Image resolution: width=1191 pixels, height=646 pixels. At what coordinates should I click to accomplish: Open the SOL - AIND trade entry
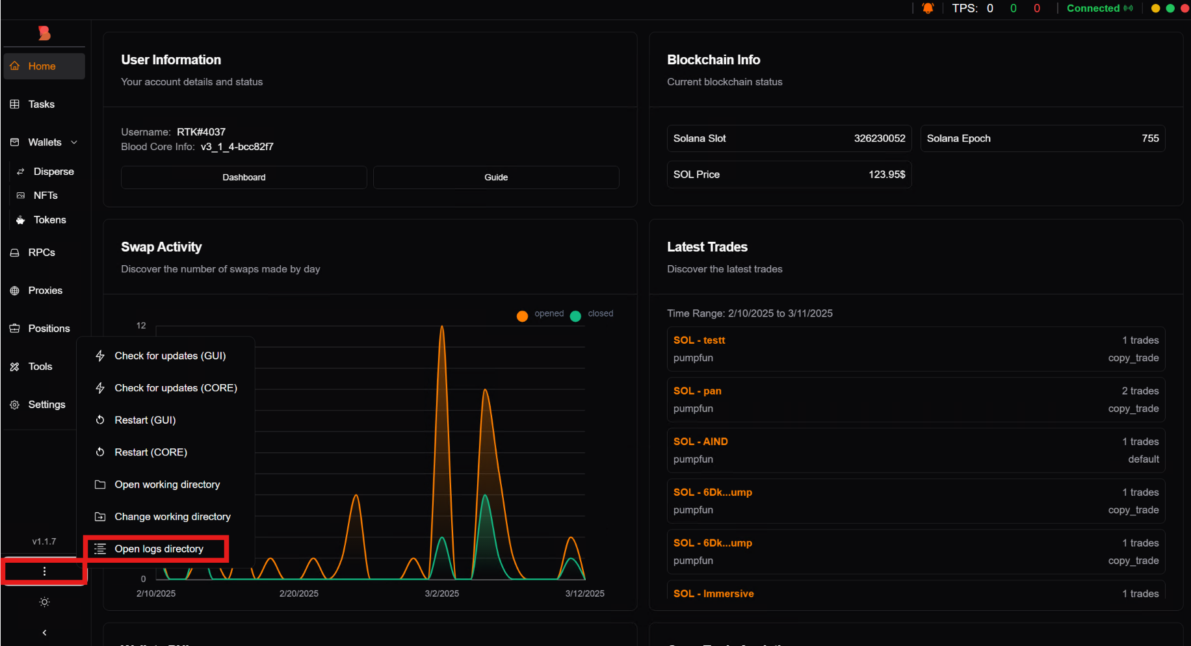pos(915,450)
